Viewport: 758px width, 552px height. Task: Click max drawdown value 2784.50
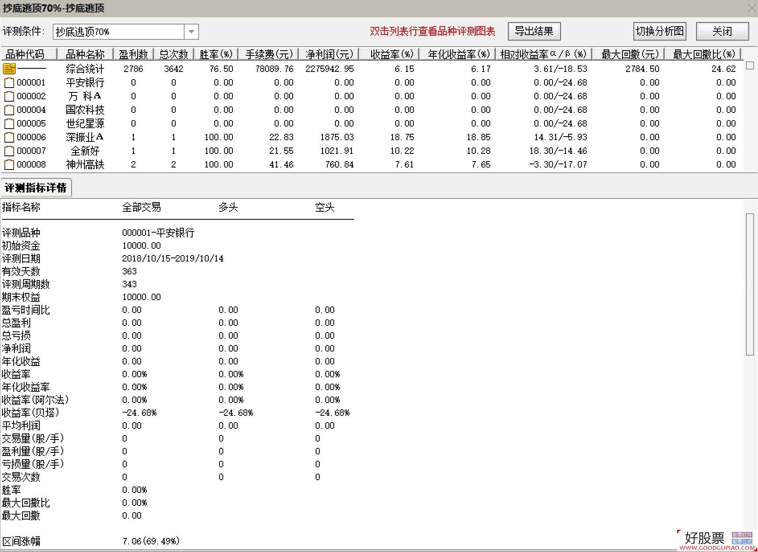(x=643, y=69)
